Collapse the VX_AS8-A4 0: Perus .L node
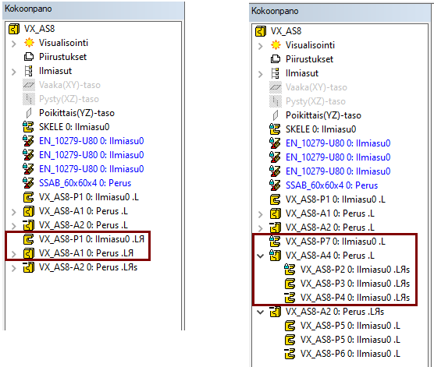Image resolution: width=434 pixels, height=367 pixels. tap(260, 256)
